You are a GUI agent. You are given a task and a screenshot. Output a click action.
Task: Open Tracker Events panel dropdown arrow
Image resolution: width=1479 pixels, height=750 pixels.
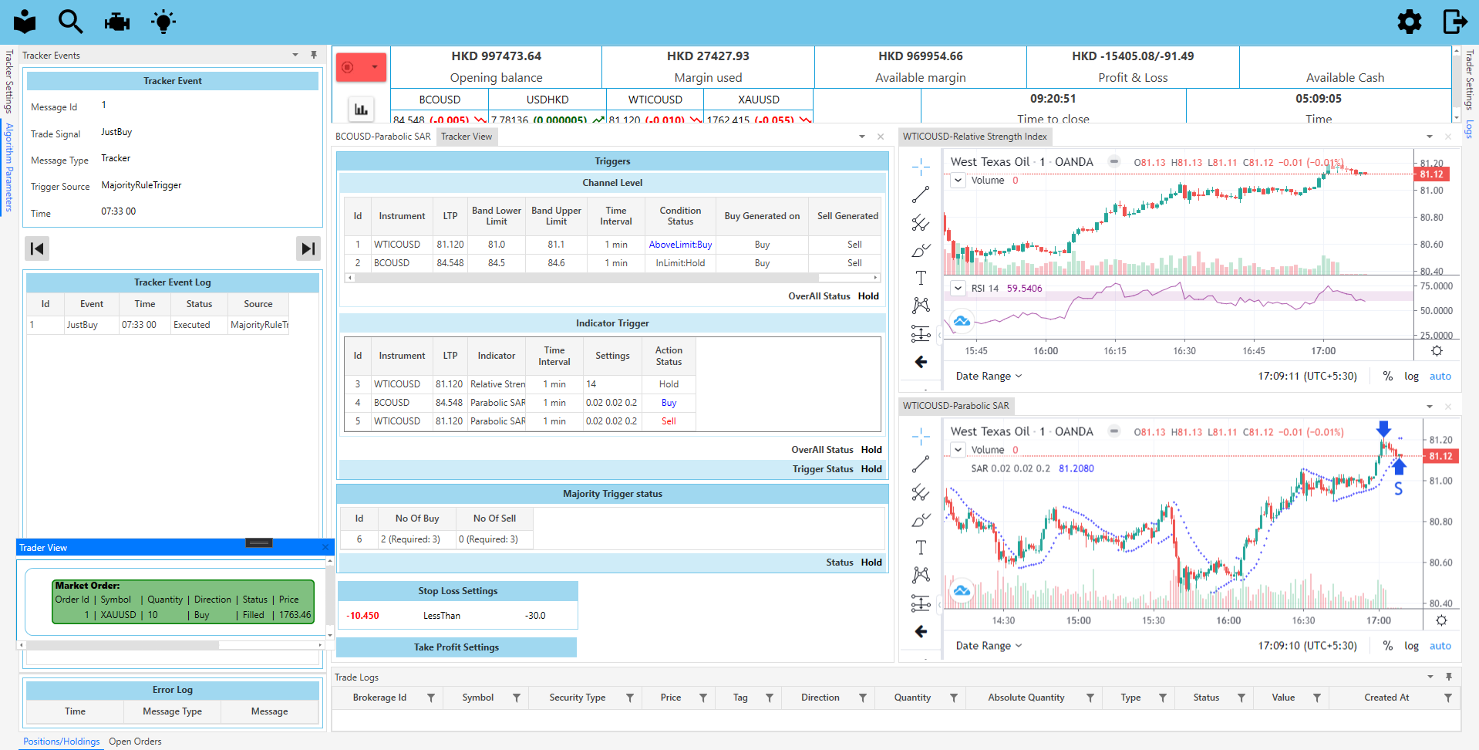[x=295, y=55]
